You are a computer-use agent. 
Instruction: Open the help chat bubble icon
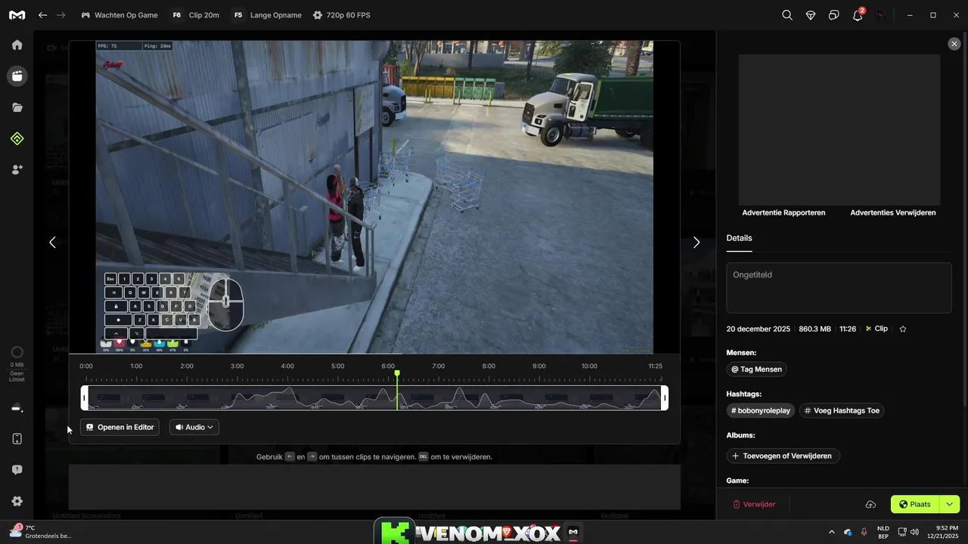(17, 470)
